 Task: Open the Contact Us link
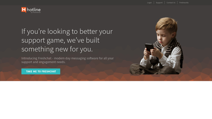[171, 3]
